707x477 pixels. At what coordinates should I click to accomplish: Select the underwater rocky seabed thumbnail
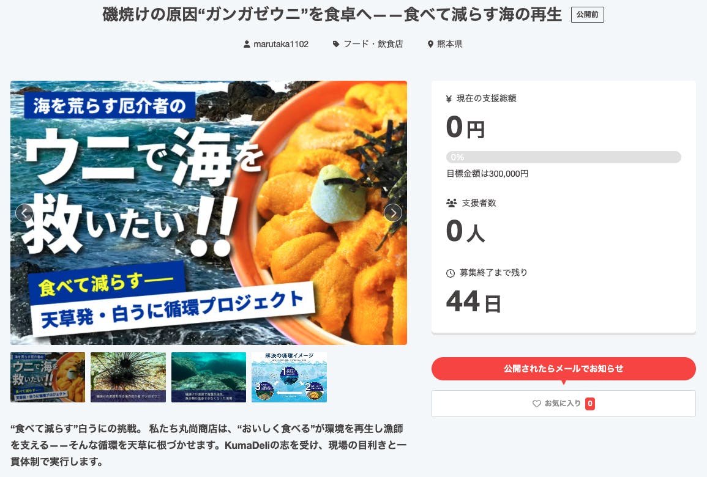(x=209, y=377)
